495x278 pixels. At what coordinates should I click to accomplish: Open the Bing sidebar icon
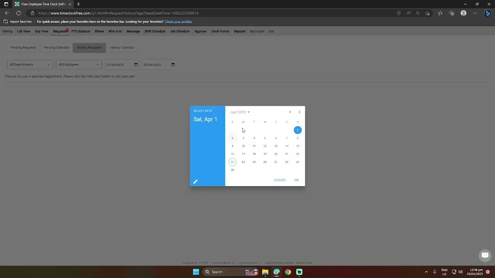point(488,13)
